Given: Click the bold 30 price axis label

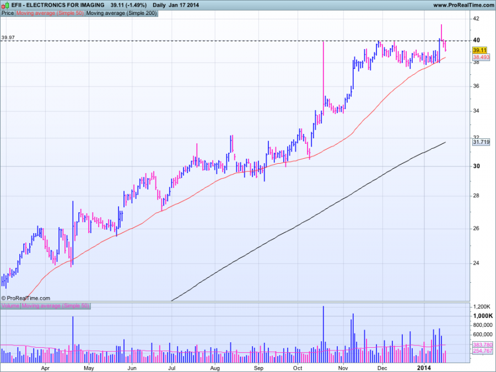Looking at the screenshot, I should [x=476, y=166].
